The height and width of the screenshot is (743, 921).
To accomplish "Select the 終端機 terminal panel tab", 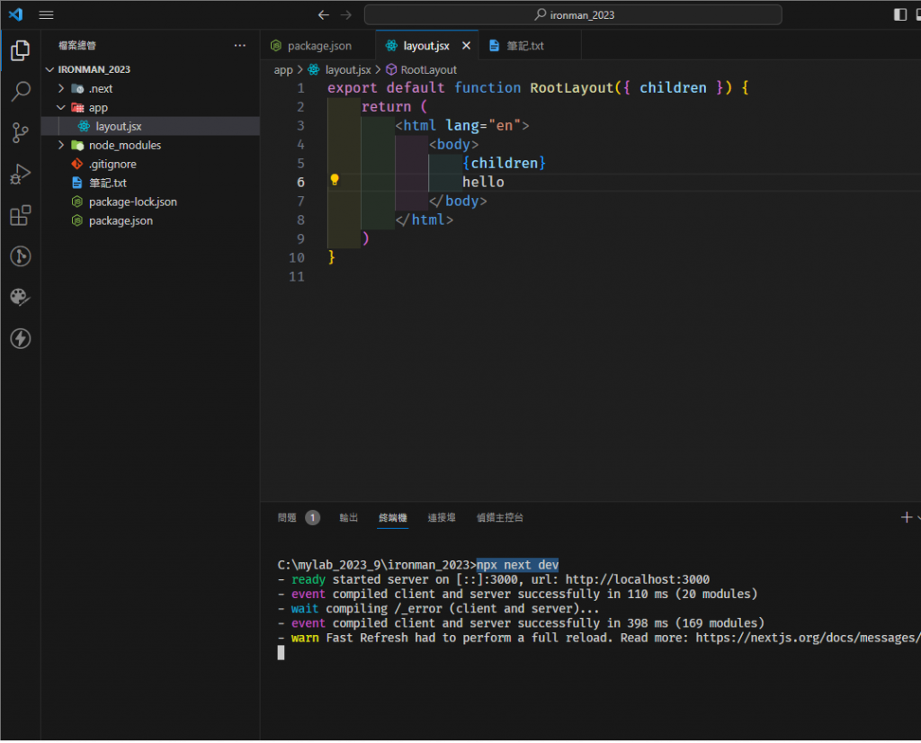I will coord(393,519).
